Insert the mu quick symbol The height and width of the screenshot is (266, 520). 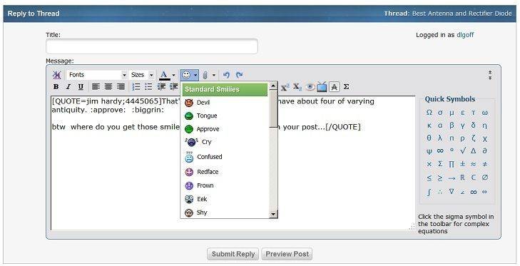pyautogui.click(x=452, y=113)
